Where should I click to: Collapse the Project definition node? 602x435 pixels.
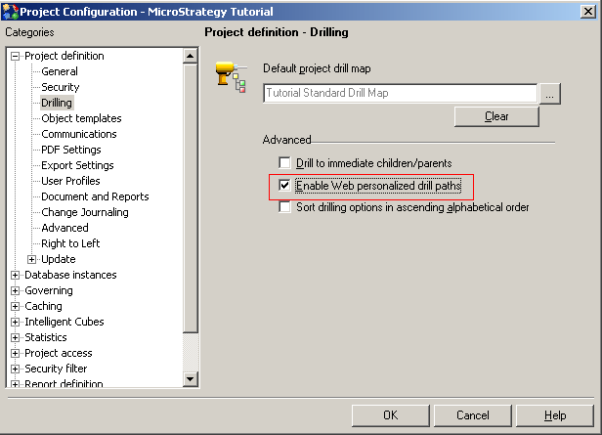point(15,57)
